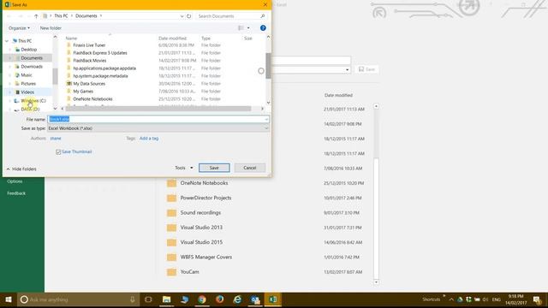
Task: Select Windows (C:) drive in tree
Action: pyautogui.click(x=33, y=101)
